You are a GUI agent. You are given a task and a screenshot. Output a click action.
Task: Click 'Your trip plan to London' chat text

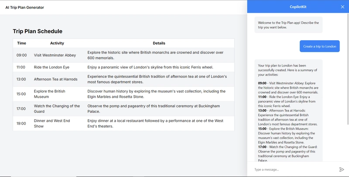click(x=287, y=70)
